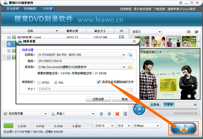
Task: Click the yellow video thumbnail in menu preview
Action: (x=168, y=85)
